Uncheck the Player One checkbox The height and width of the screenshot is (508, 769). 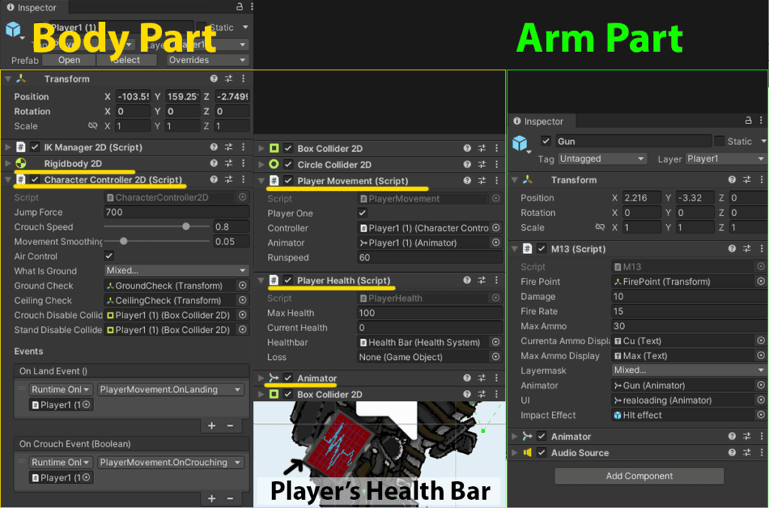[x=363, y=213]
